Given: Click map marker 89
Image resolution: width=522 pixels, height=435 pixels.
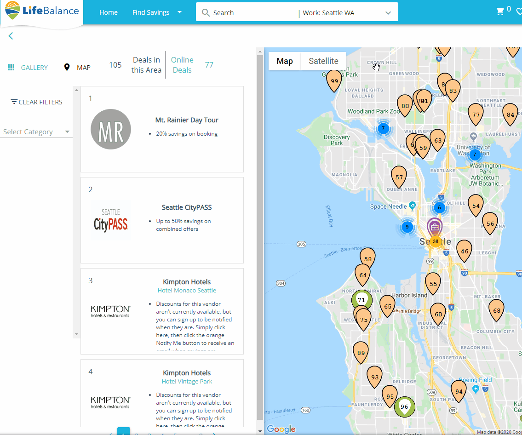Looking at the screenshot, I should point(361,353).
